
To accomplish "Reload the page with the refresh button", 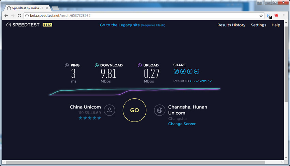I will coord(19,16).
